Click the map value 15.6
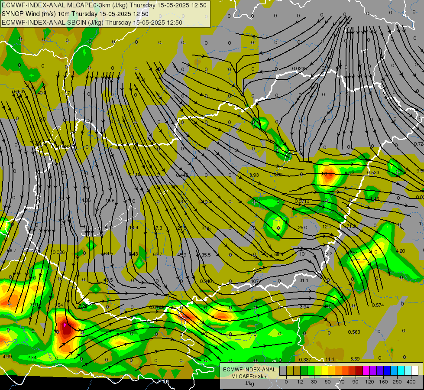Image resolution: width=424 pixels, height=390 pixels. 110,201
